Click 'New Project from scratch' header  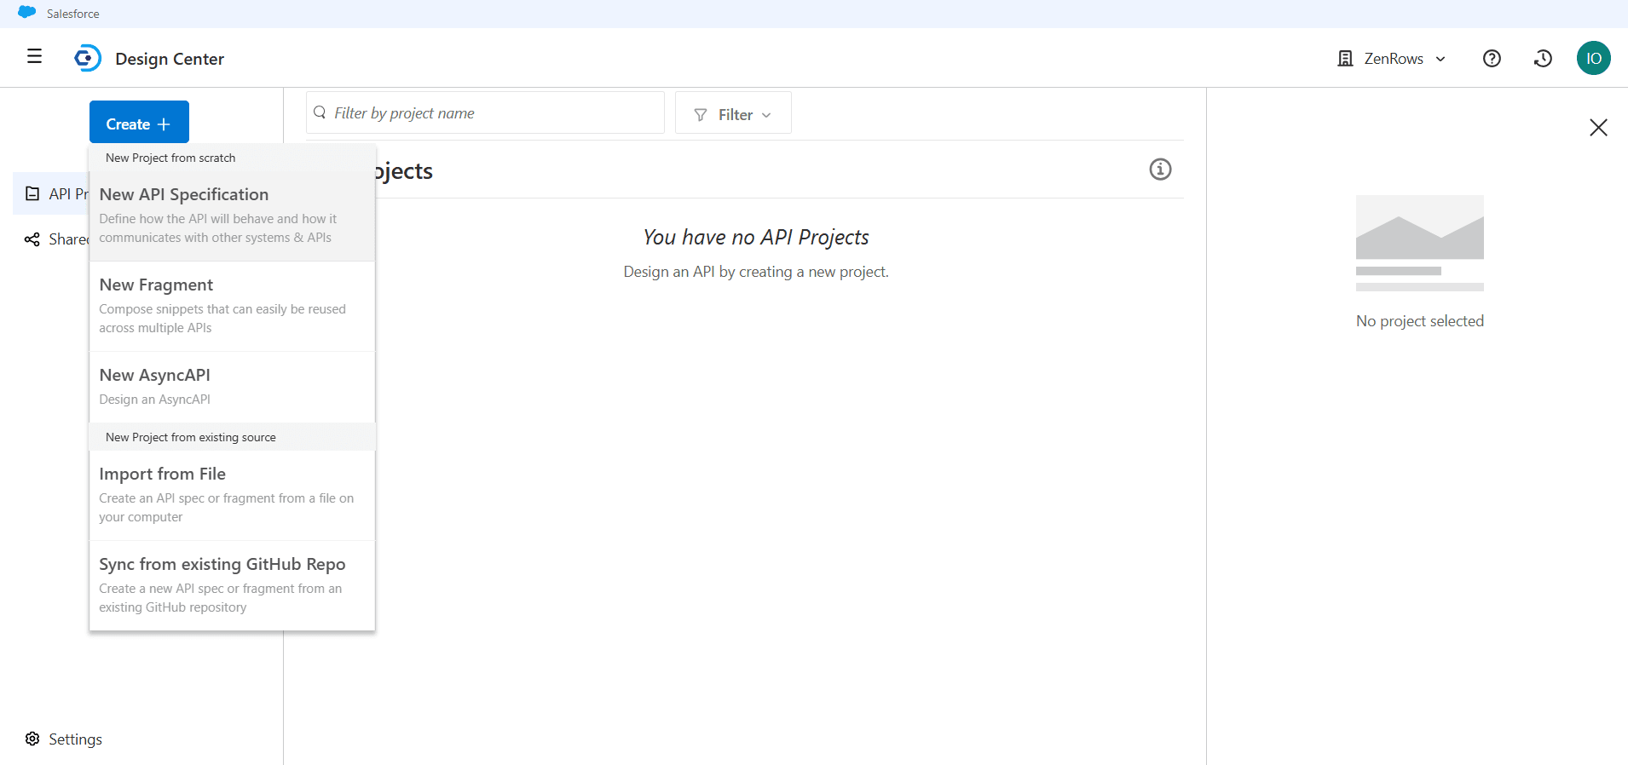tap(170, 158)
